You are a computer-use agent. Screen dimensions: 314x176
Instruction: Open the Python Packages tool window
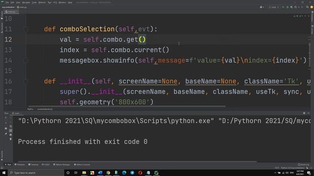point(62,165)
